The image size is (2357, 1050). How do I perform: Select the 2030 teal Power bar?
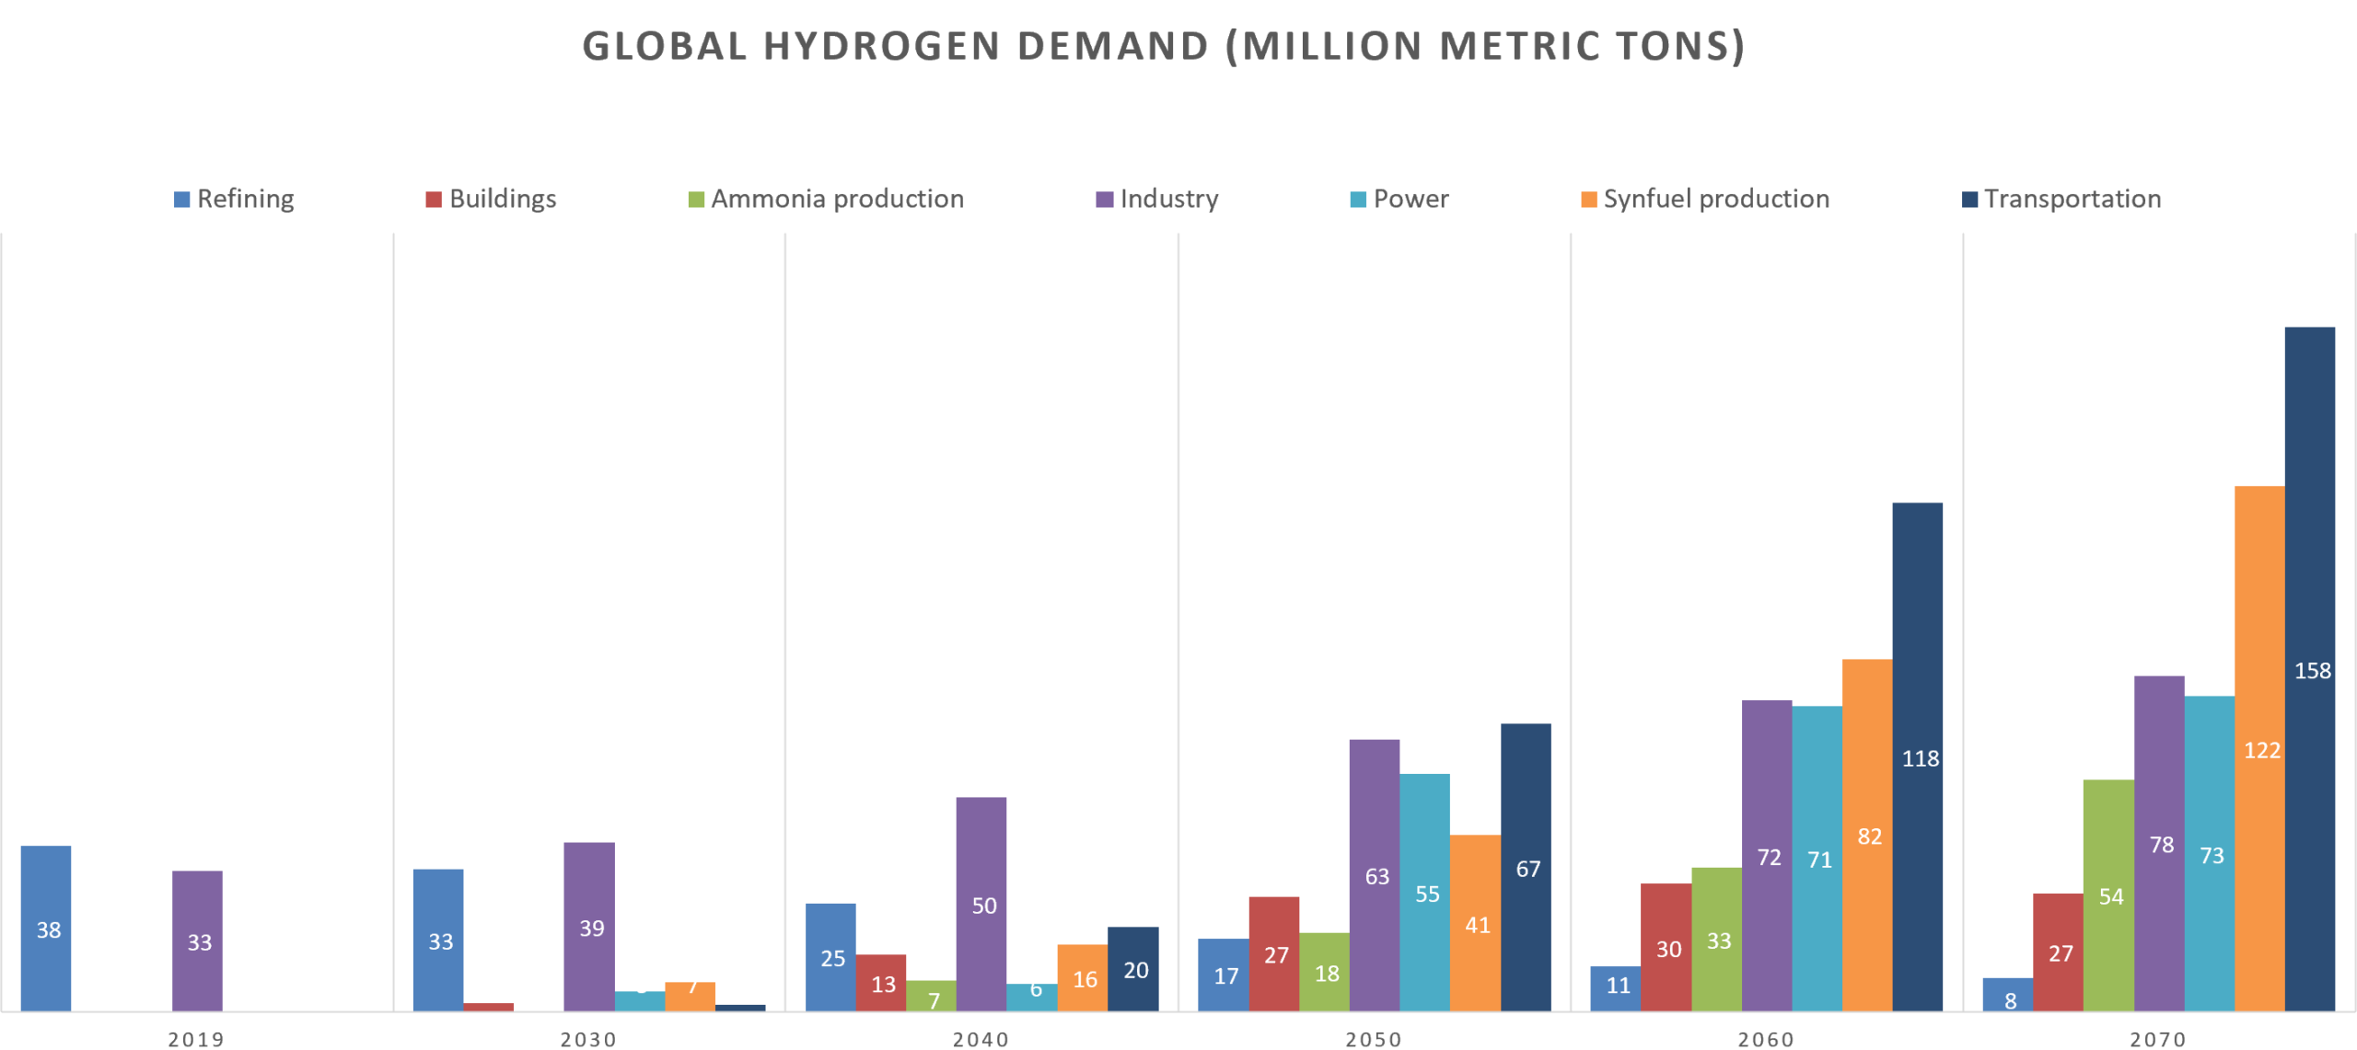[640, 1001]
